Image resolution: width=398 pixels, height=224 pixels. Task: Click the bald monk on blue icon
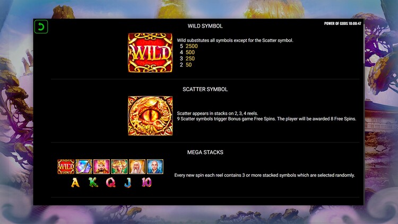155,167
